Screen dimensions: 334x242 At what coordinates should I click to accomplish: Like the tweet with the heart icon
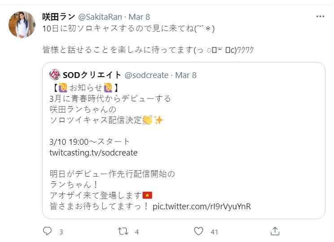pyautogui.click(x=199, y=231)
